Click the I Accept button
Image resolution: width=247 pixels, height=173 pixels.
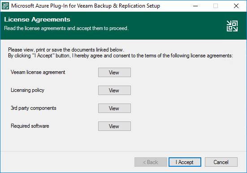click(185, 162)
